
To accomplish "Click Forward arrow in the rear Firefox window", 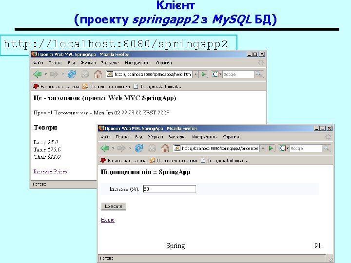I will (54, 74).
